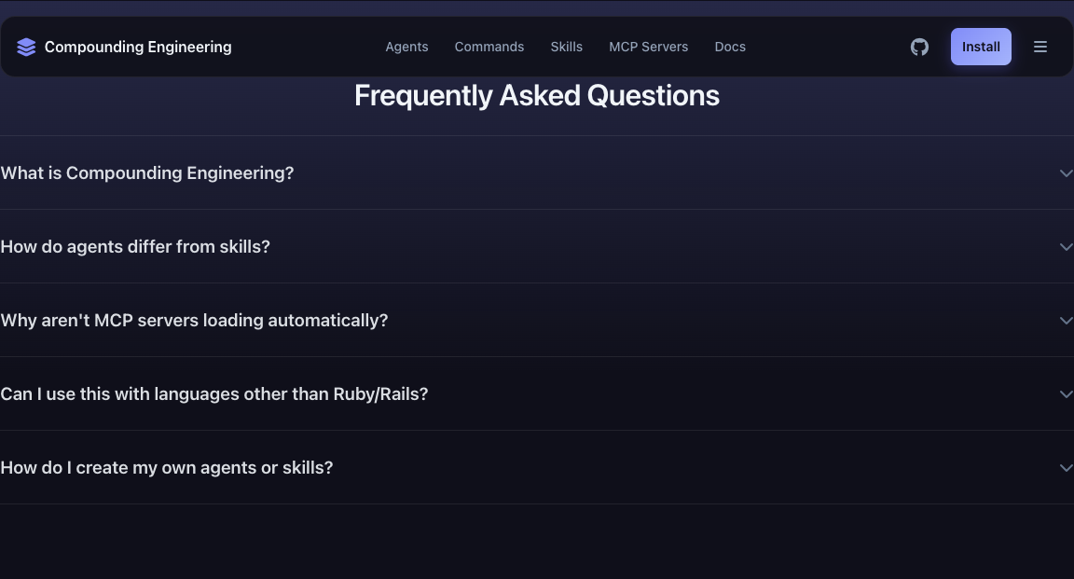This screenshot has height=579, width=1074.
Task: Open the Docs link
Action: coord(730,47)
